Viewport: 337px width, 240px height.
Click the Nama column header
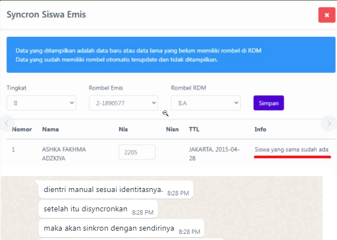coord(50,129)
